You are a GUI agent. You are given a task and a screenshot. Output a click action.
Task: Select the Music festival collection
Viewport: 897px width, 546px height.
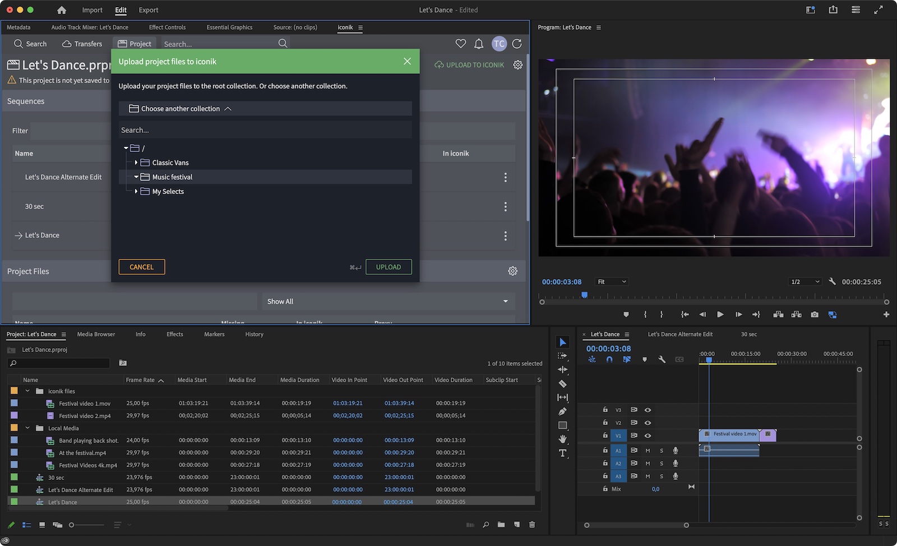(172, 177)
